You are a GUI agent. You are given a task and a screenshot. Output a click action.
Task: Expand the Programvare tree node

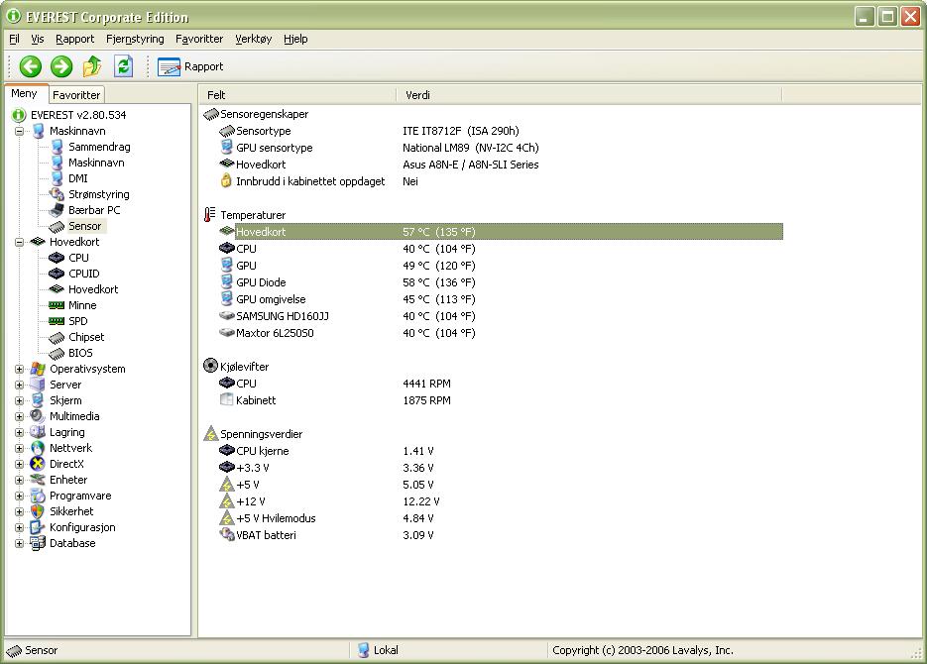coord(19,497)
